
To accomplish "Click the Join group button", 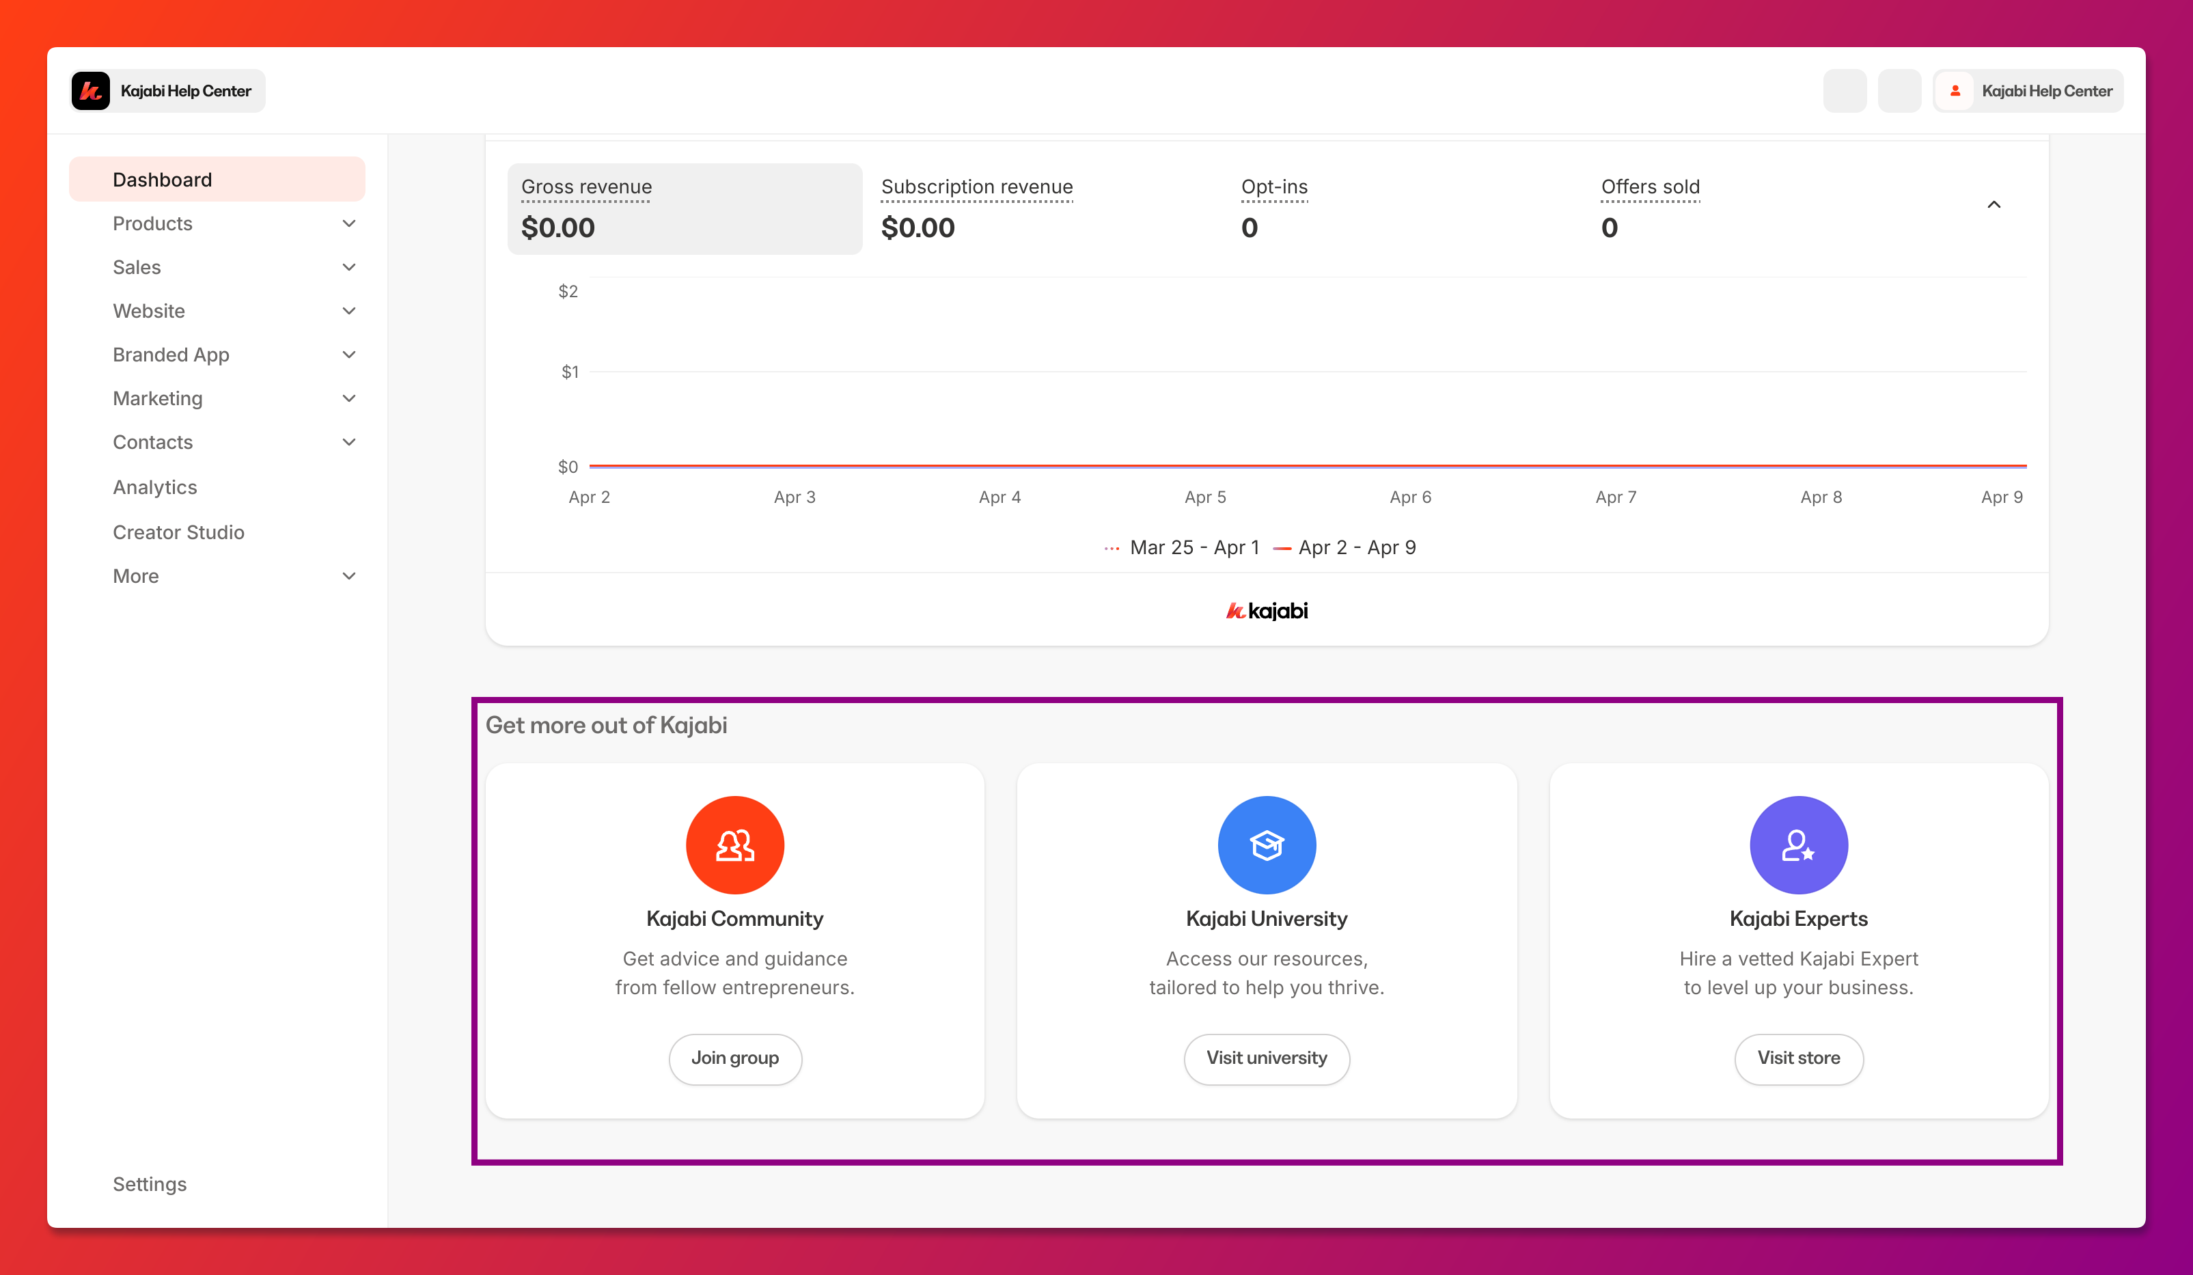I will [x=734, y=1058].
